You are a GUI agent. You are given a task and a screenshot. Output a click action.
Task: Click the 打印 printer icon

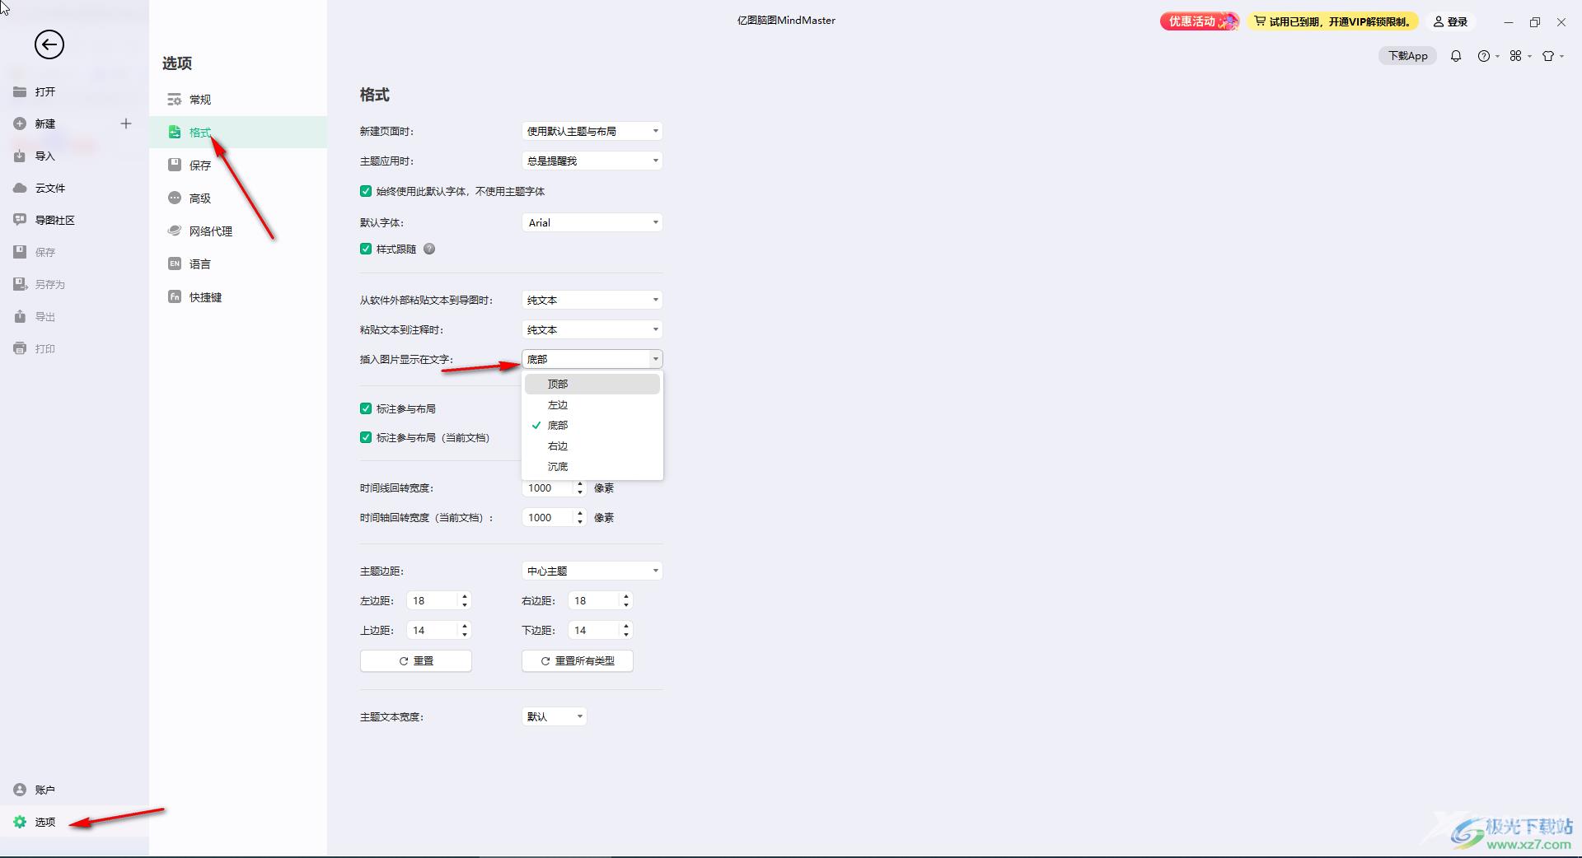(x=20, y=348)
